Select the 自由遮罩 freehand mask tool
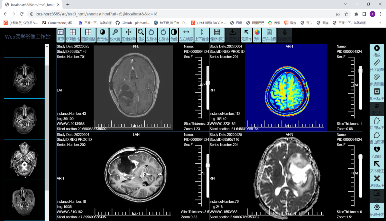The image size is (386, 221). coord(377,138)
